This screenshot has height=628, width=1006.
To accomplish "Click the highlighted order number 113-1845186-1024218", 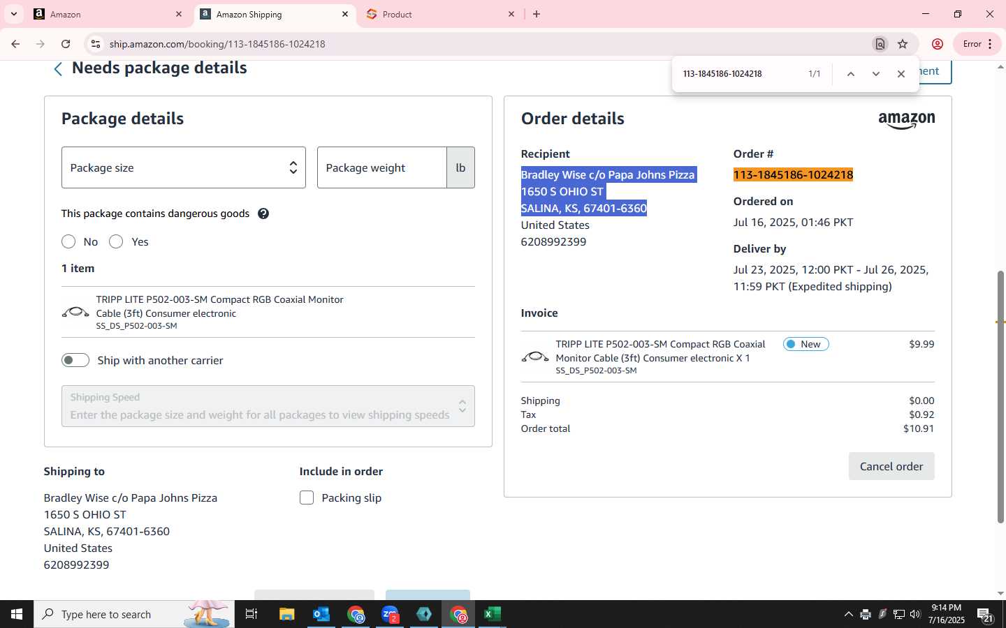I will 793,174.
